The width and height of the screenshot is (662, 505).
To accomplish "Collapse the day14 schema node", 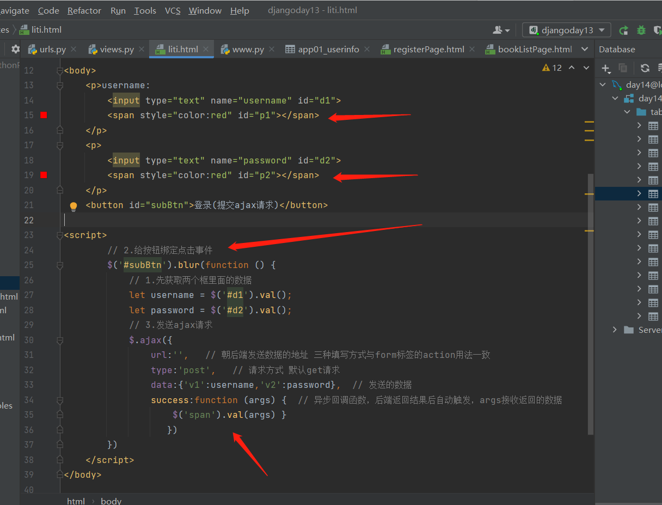I will point(615,98).
